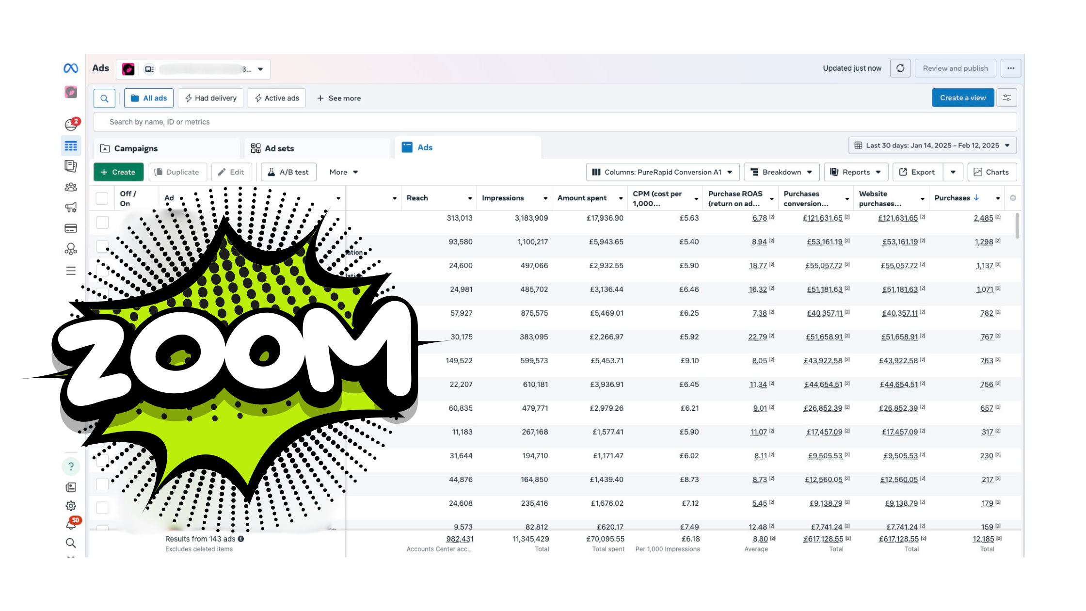Open the Amount spent column menu arrow
Screen dimensions: 1086x611
pyautogui.click(x=621, y=198)
